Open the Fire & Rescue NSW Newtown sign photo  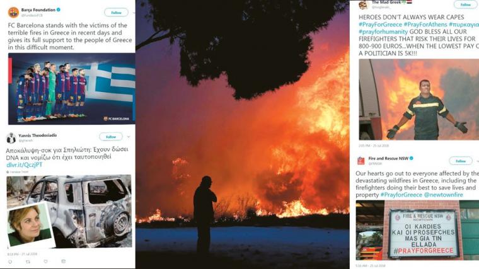point(417,230)
